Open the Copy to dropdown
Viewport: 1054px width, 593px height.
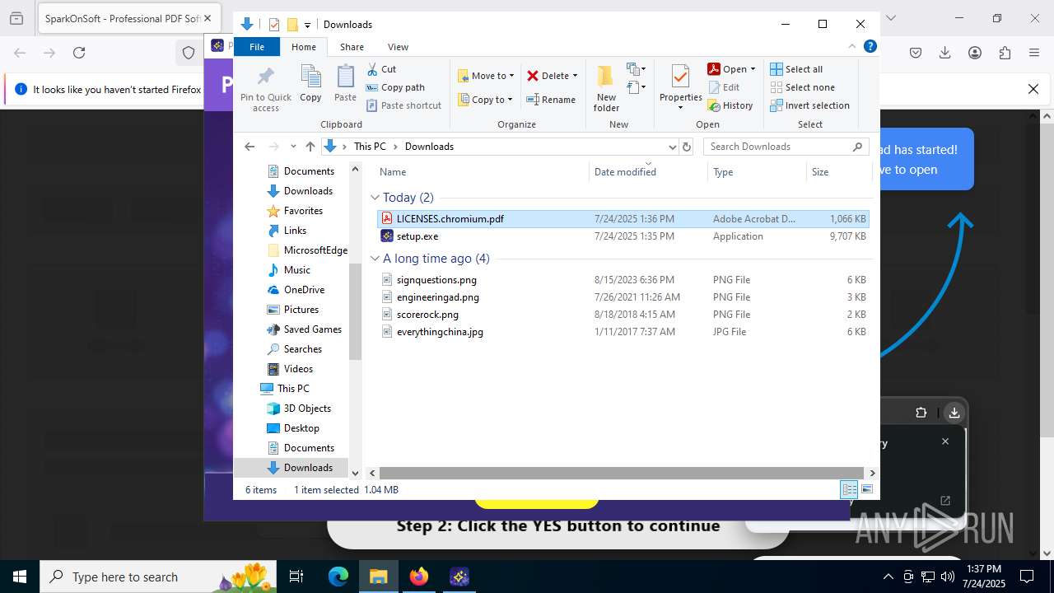pyautogui.click(x=486, y=100)
